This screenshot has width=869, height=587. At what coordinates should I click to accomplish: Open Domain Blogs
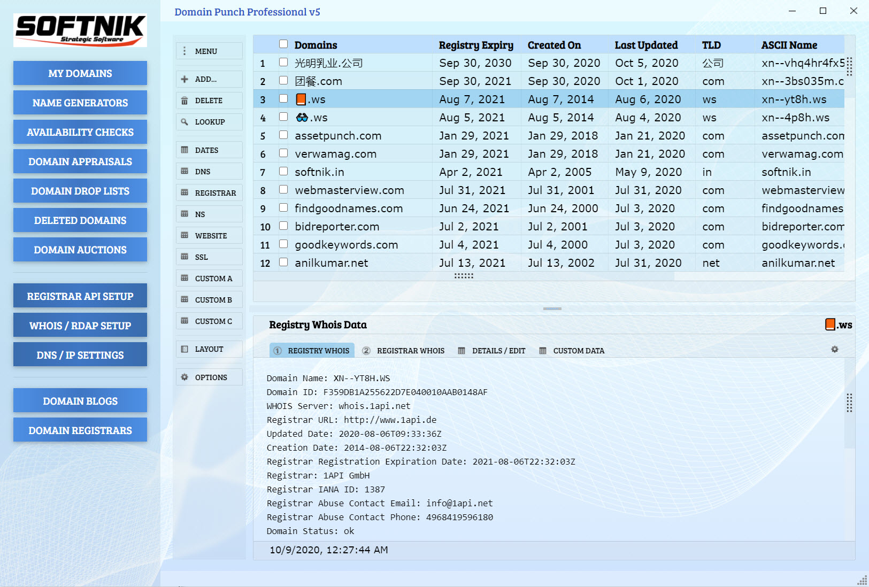point(80,401)
